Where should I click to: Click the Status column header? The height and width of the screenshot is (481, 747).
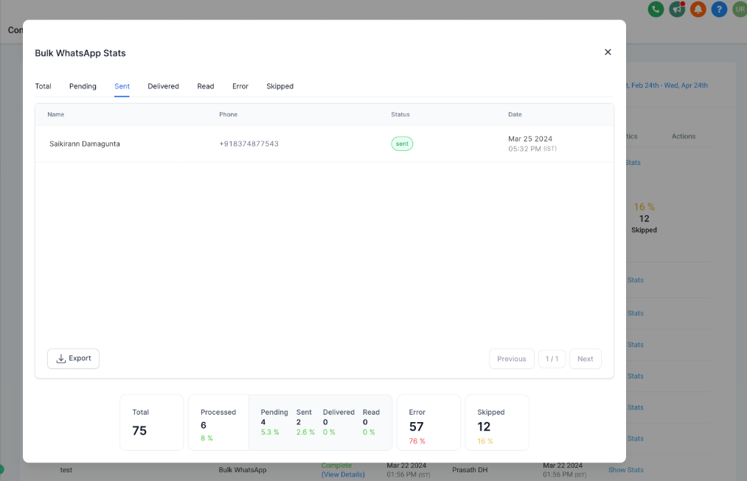pos(400,114)
